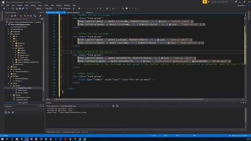Collapse code block at line 14
Viewport: 251px width, 141px height.
click(61, 18)
